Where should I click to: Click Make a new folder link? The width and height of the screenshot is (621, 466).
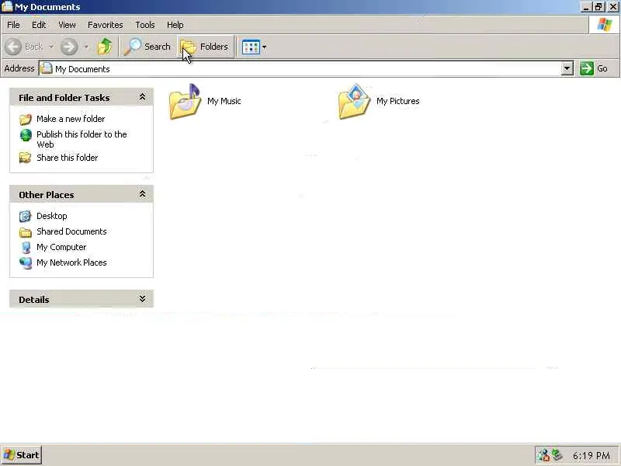pyautogui.click(x=71, y=119)
